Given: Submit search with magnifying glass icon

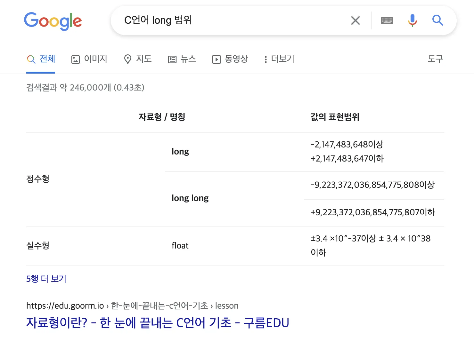Looking at the screenshot, I should coord(437,21).
